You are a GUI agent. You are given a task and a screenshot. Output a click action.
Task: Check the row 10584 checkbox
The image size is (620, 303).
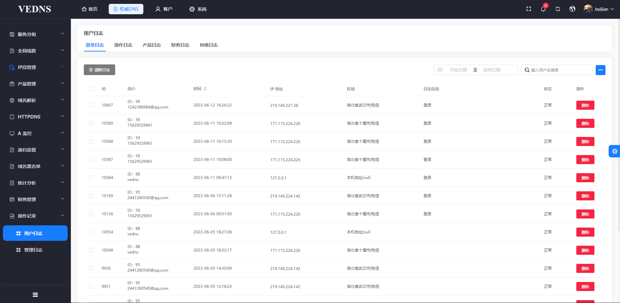pyautogui.click(x=91, y=178)
